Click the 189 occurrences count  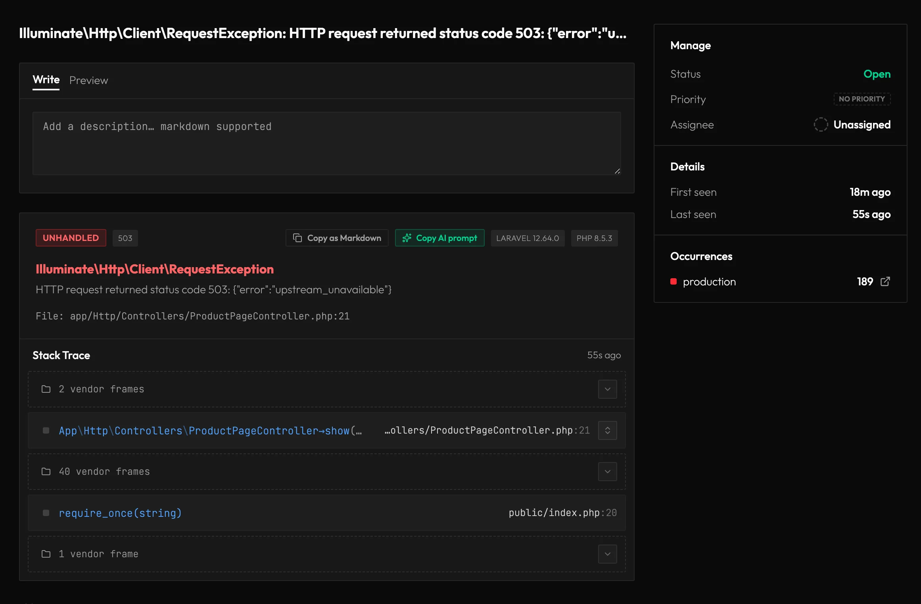point(865,281)
